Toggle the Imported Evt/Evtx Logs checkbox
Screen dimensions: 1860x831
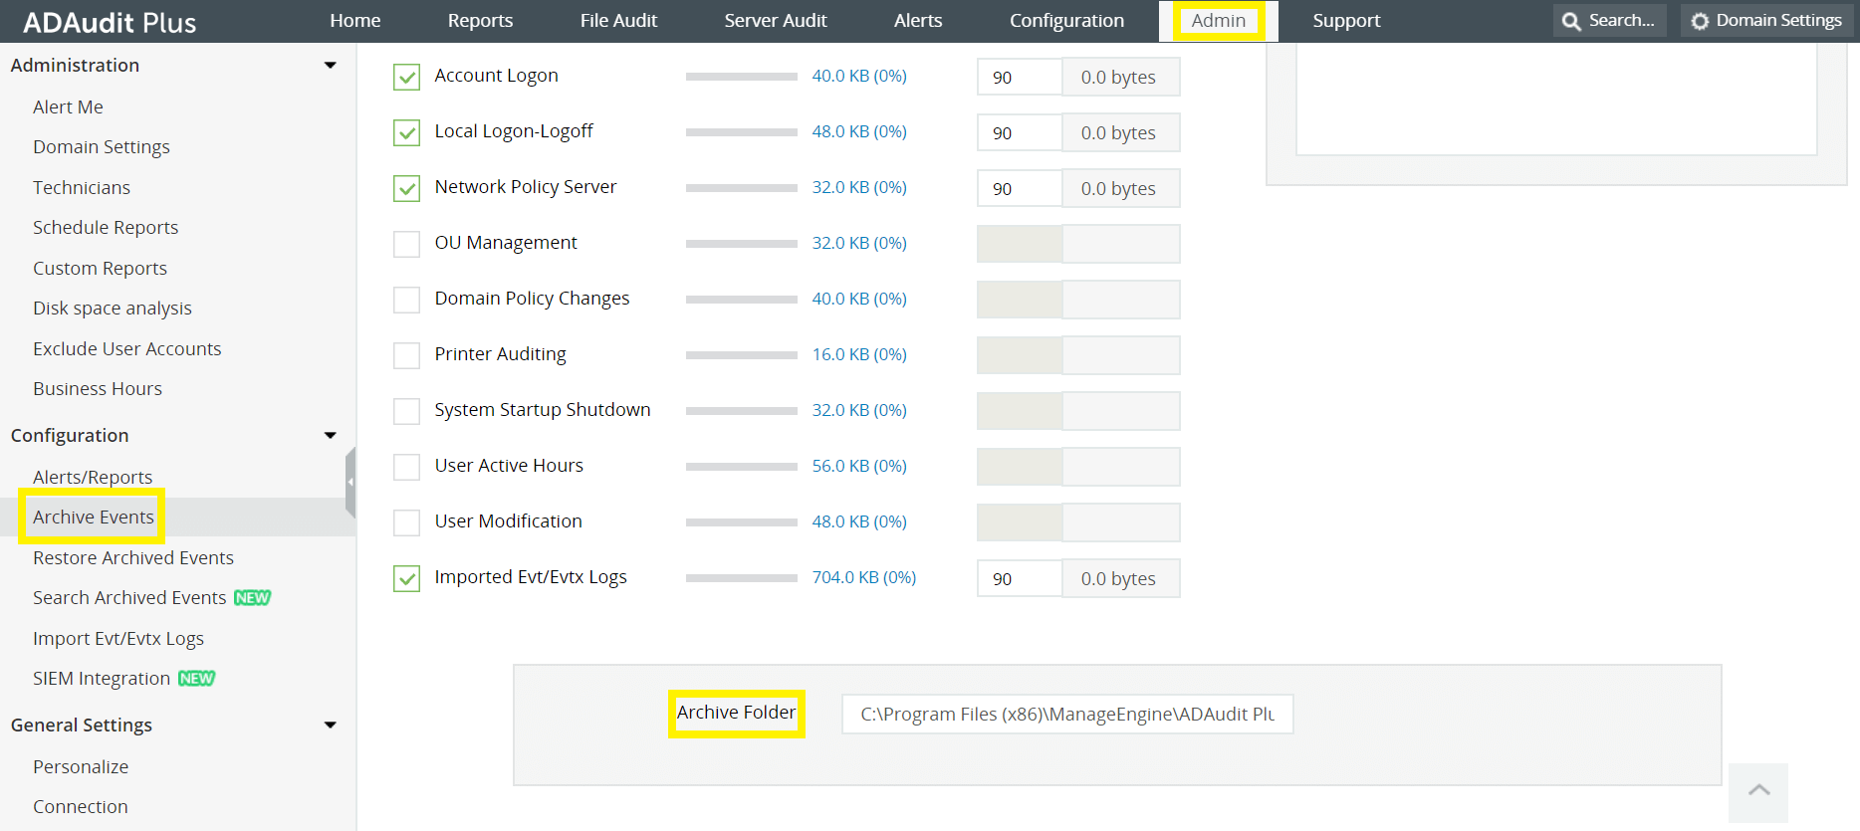tap(406, 578)
